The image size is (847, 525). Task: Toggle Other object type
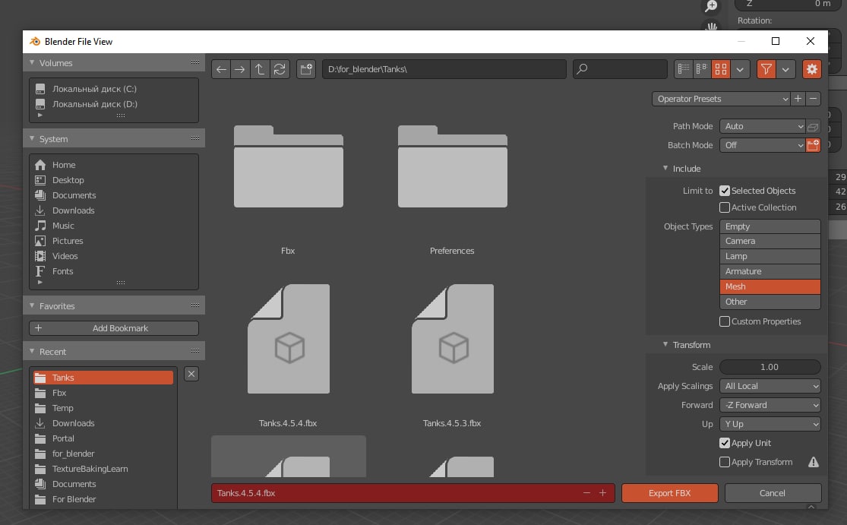point(770,302)
